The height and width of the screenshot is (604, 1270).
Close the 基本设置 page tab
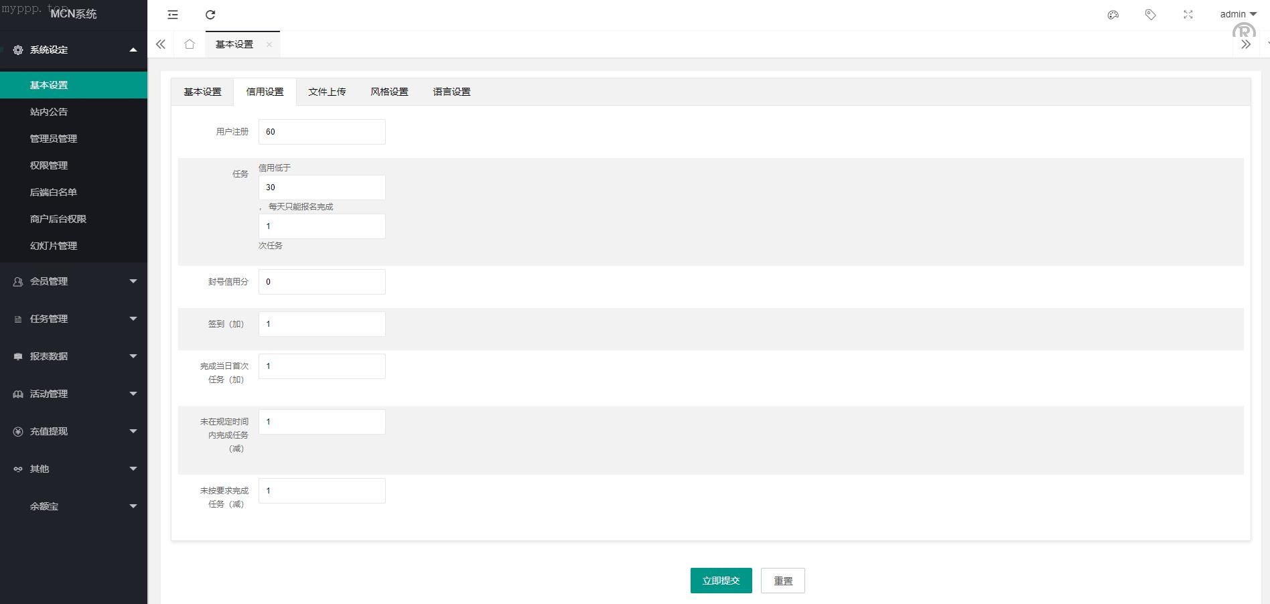coord(269,45)
